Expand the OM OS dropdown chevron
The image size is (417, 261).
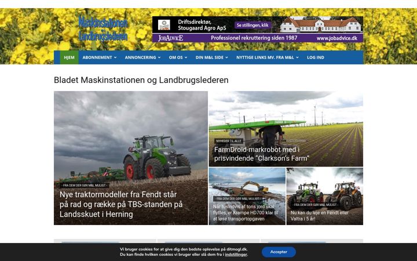point(186,57)
